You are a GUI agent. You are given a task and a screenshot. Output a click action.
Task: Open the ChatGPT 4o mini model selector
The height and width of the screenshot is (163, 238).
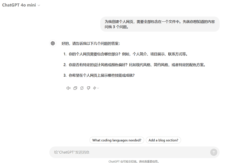click(x=21, y=5)
